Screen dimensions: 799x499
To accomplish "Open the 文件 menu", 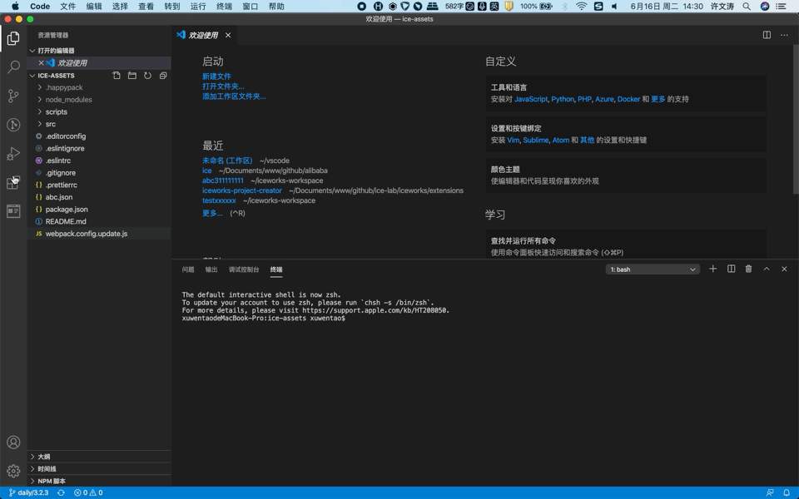I will [x=67, y=6].
